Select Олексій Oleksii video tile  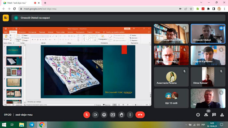(x=208, y=34)
